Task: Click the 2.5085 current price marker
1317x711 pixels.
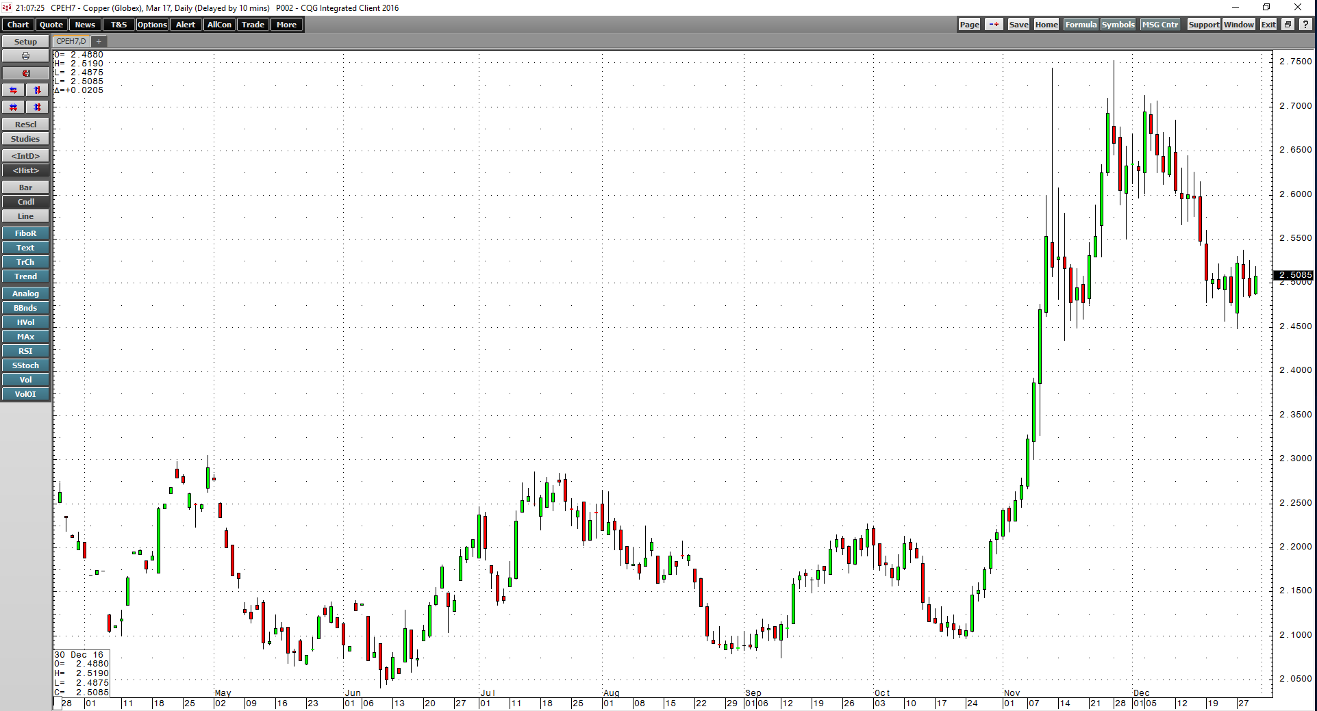Action: pyautogui.click(x=1294, y=275)
